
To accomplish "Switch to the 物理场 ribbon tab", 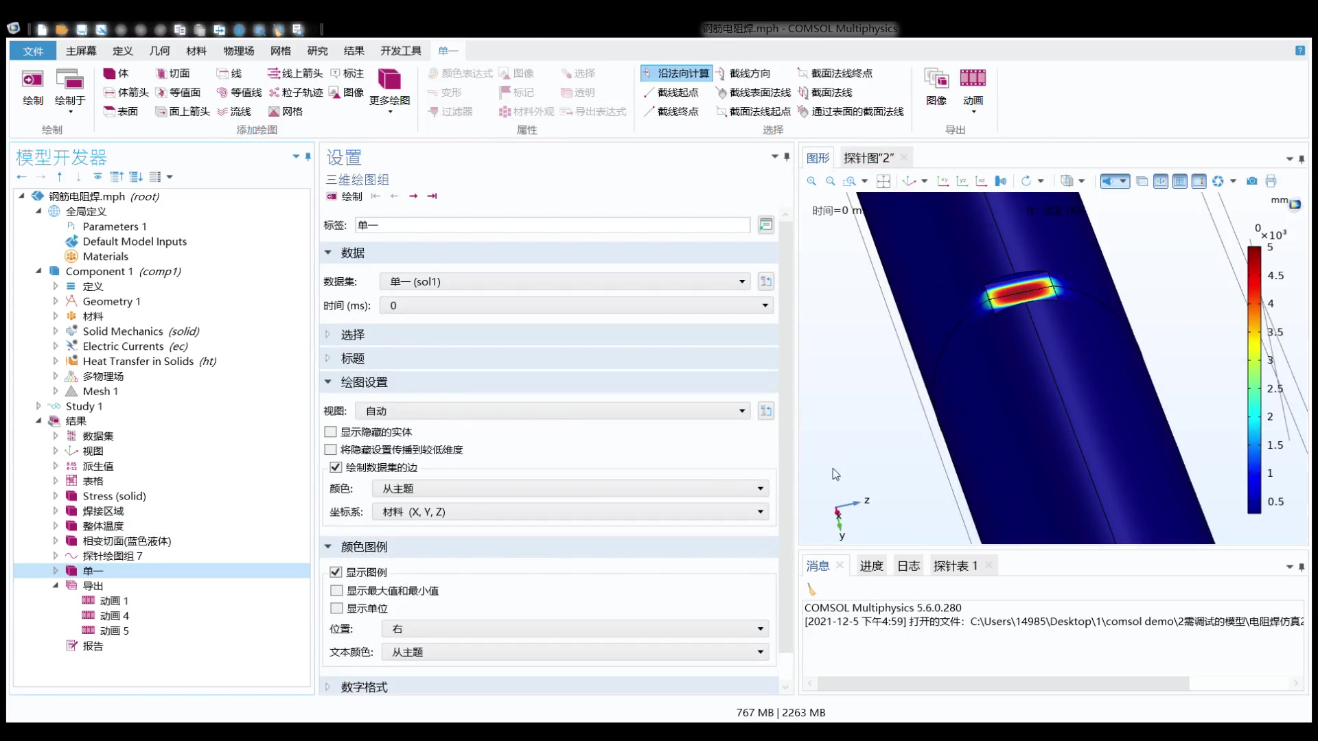I will coord(238,50).
